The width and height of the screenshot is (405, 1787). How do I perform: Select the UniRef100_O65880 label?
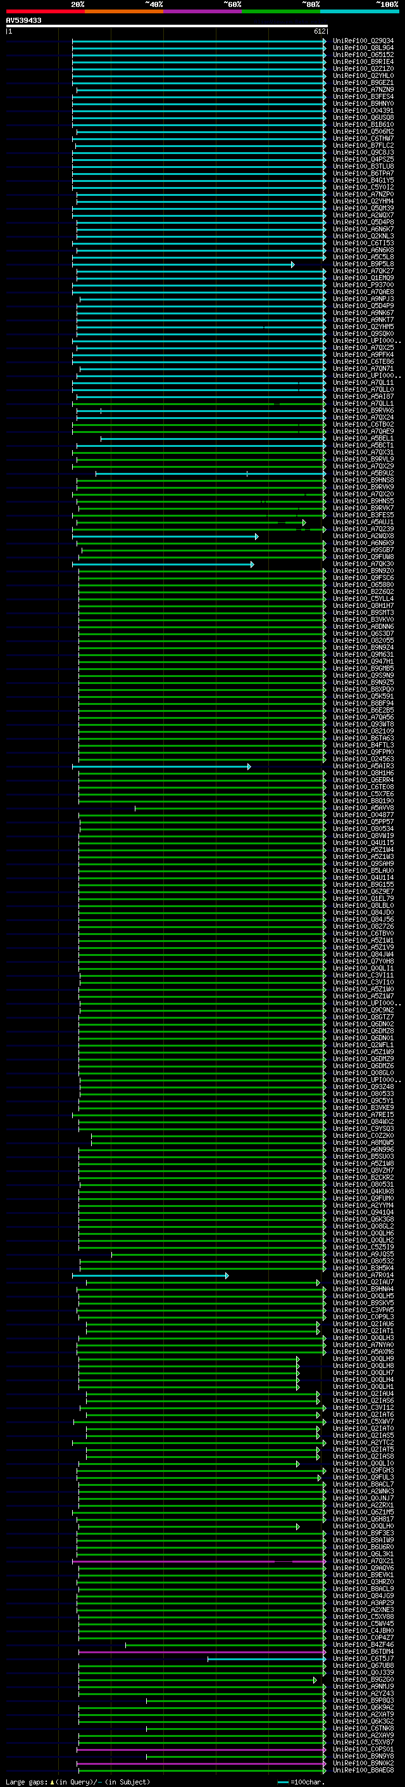click(x=363, y=585)
